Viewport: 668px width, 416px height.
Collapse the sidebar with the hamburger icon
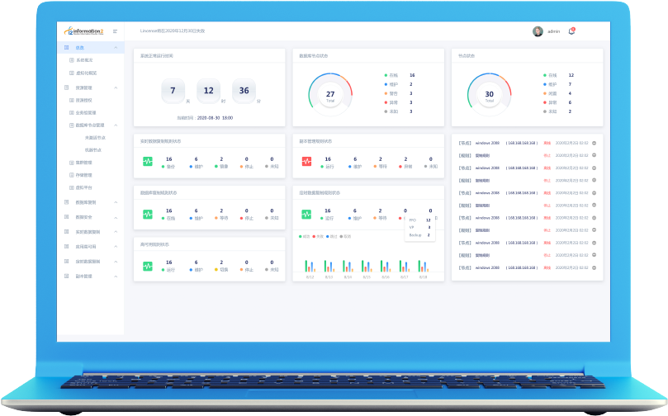point(115,31)
